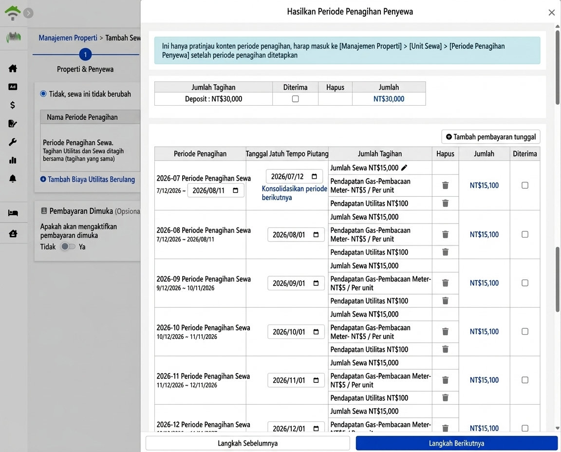Edit the 2026/10/01 due date field

[296, 332]
